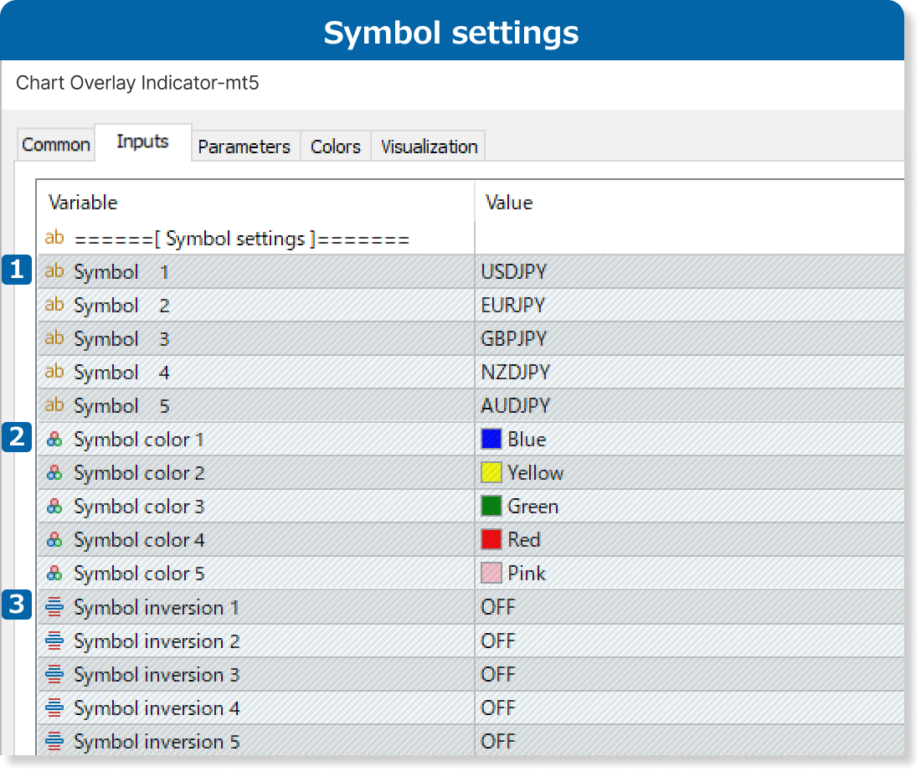Click the ab icon beside Symbol 3

pyautogui.click(x=54, y=337)
